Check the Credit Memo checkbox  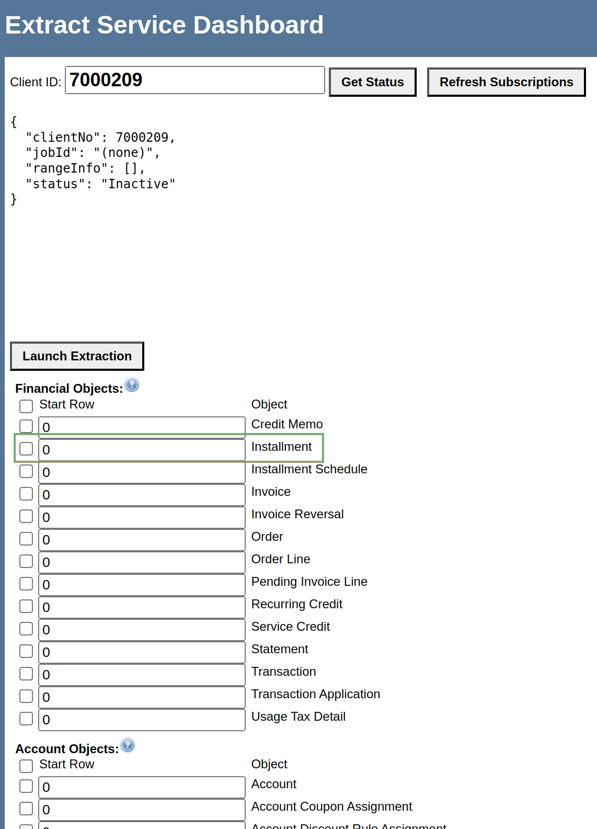tap(26, 426)
